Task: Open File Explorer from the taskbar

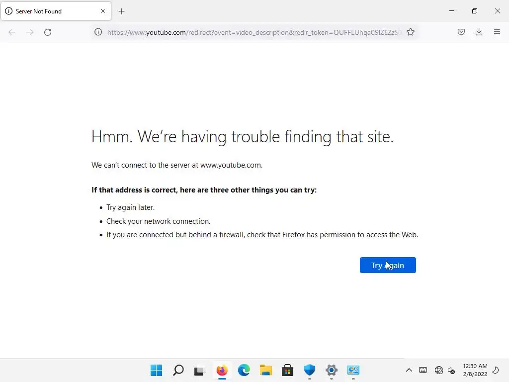Action: 265,370
